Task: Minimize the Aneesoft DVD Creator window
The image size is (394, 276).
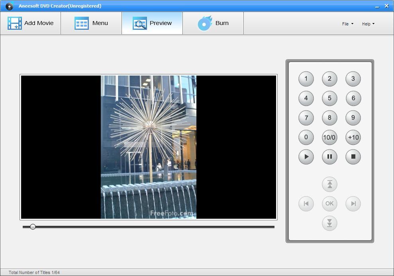Action: pyautogui.click(x=377, y=6)
